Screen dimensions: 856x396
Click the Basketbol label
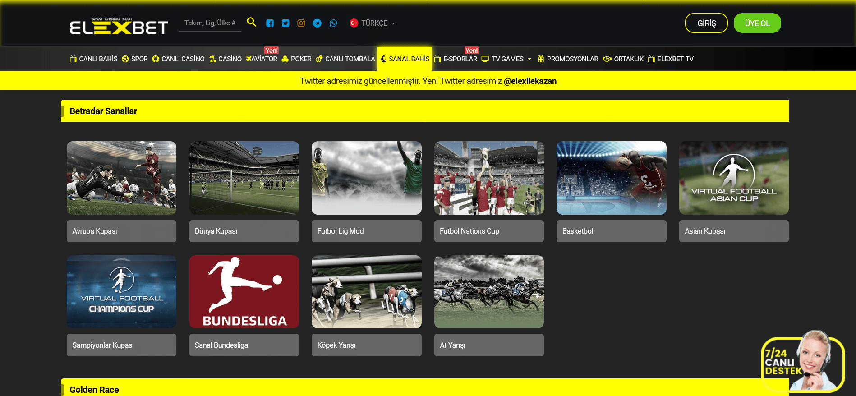[612, 231]
